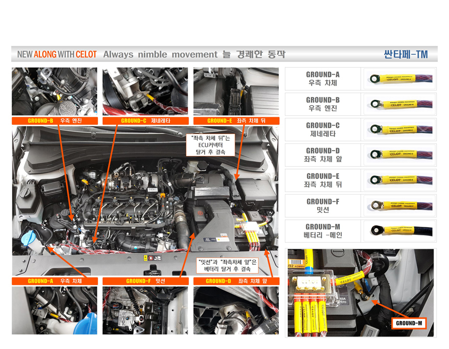Select the orange GROUND-F 밋션 label

[x=145, y=281]
